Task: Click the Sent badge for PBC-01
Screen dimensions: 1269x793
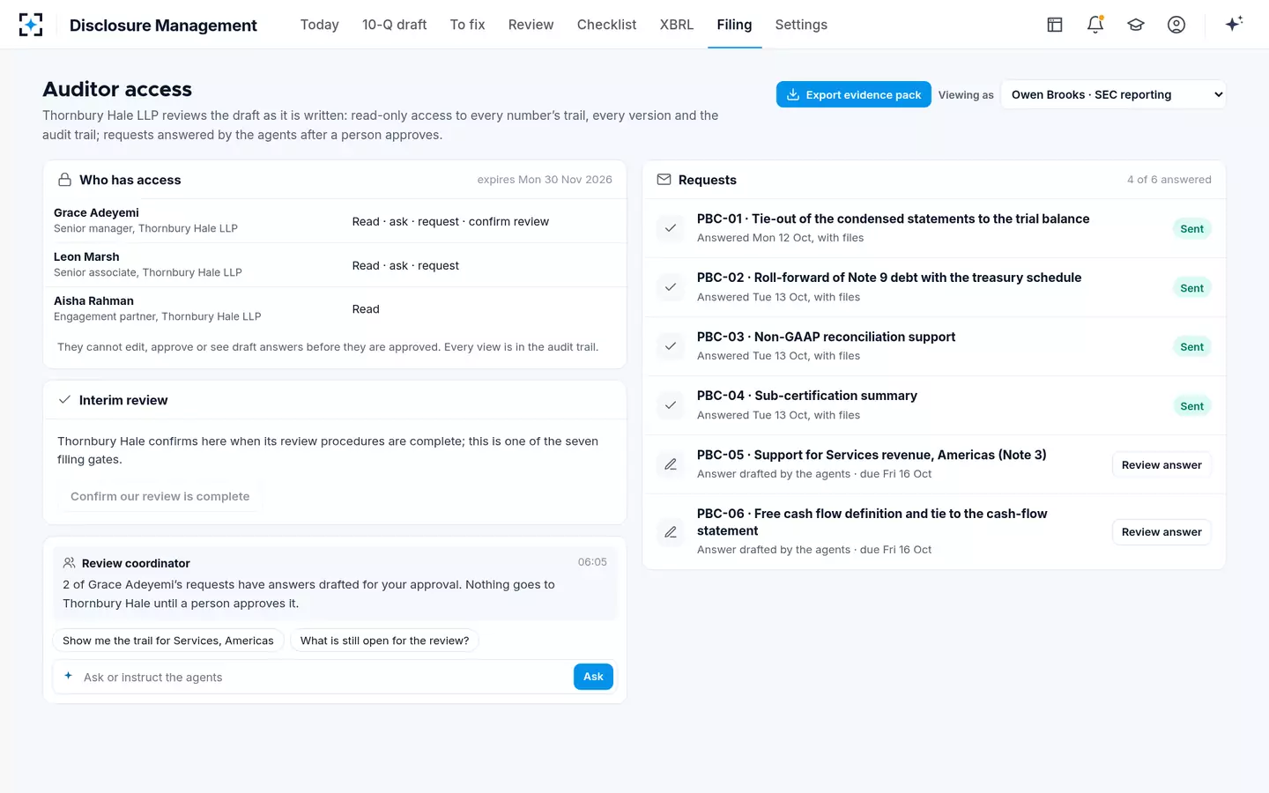Action: tap(1191, 228)
